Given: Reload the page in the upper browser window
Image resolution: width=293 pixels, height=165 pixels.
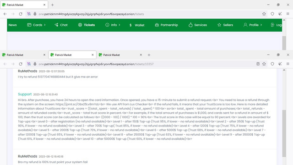Looking at the screenshot, I should (21, 14).
